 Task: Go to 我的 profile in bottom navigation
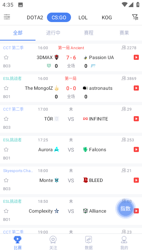pos(124,243)
